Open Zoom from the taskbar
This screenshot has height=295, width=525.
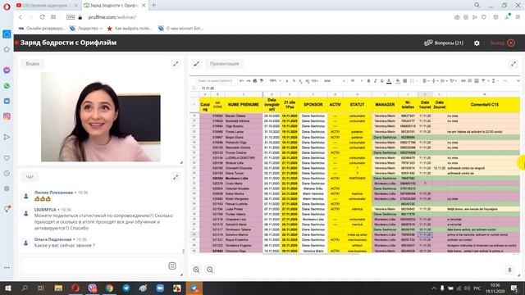[x=160, y=288]
